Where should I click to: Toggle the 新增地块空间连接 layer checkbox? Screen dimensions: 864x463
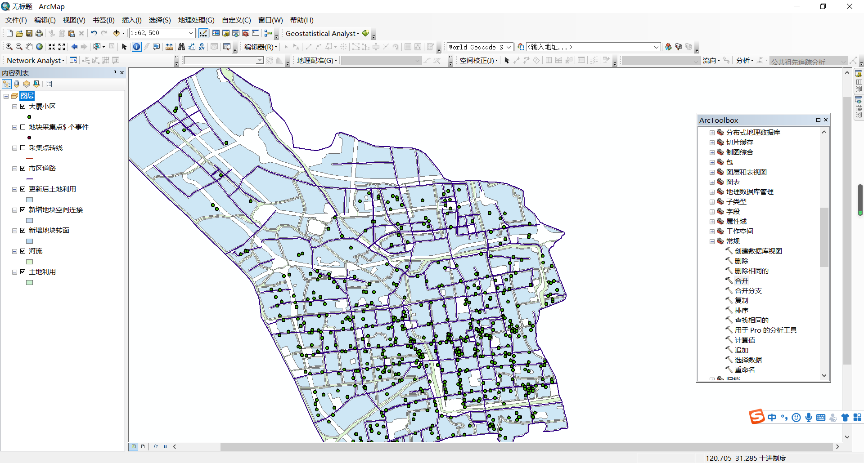pos(22,210)
